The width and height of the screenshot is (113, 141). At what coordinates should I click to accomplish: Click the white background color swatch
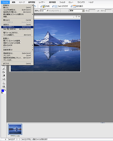point(5,92)
